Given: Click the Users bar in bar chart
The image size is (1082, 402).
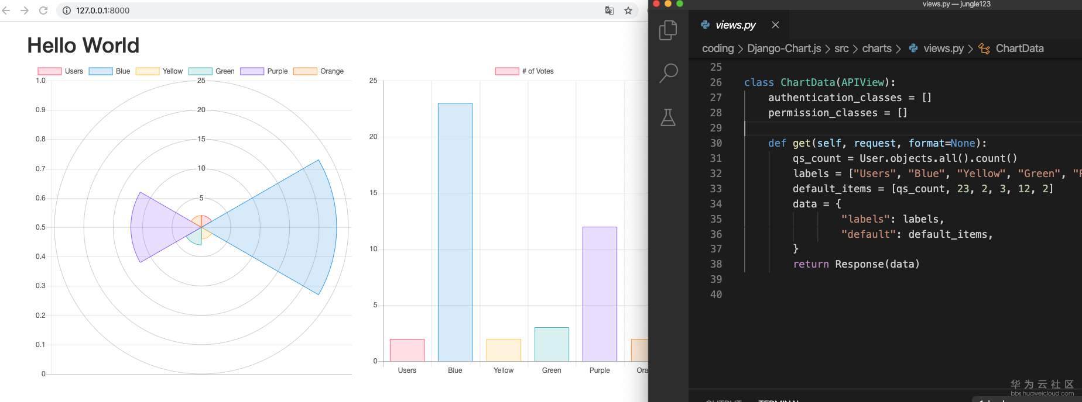Looking at the screenshot, I should [407, 350].
